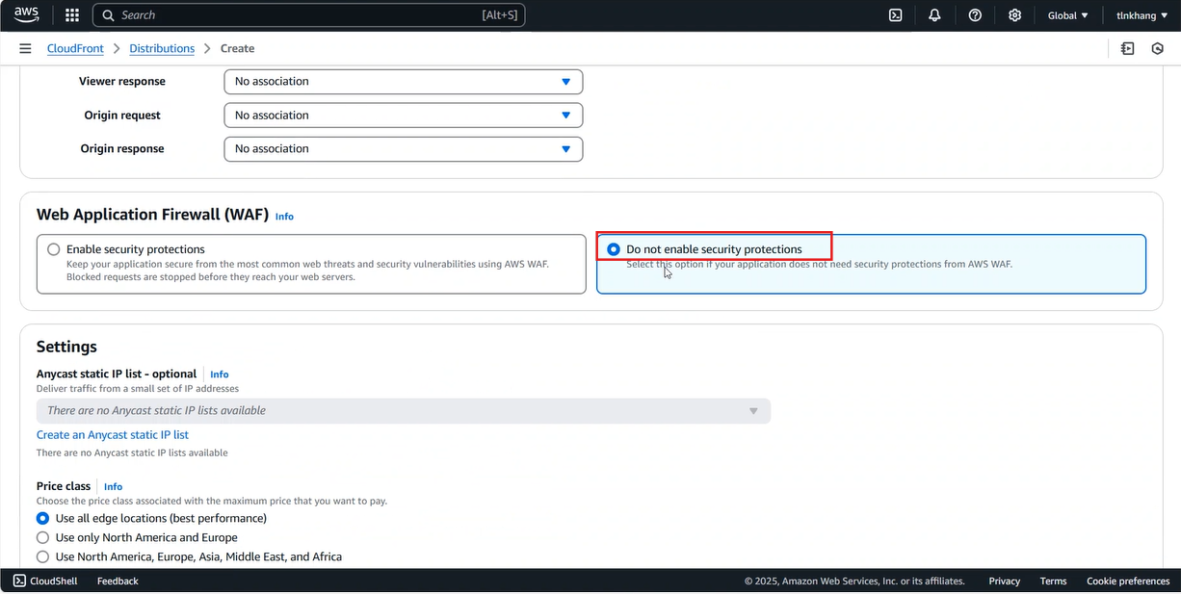The width and height of the screenshot is (1181, 594).
Task: Click the Create breadcrumb text
Action: (237, 48)
